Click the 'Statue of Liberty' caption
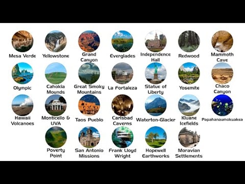 coord(155,89)
